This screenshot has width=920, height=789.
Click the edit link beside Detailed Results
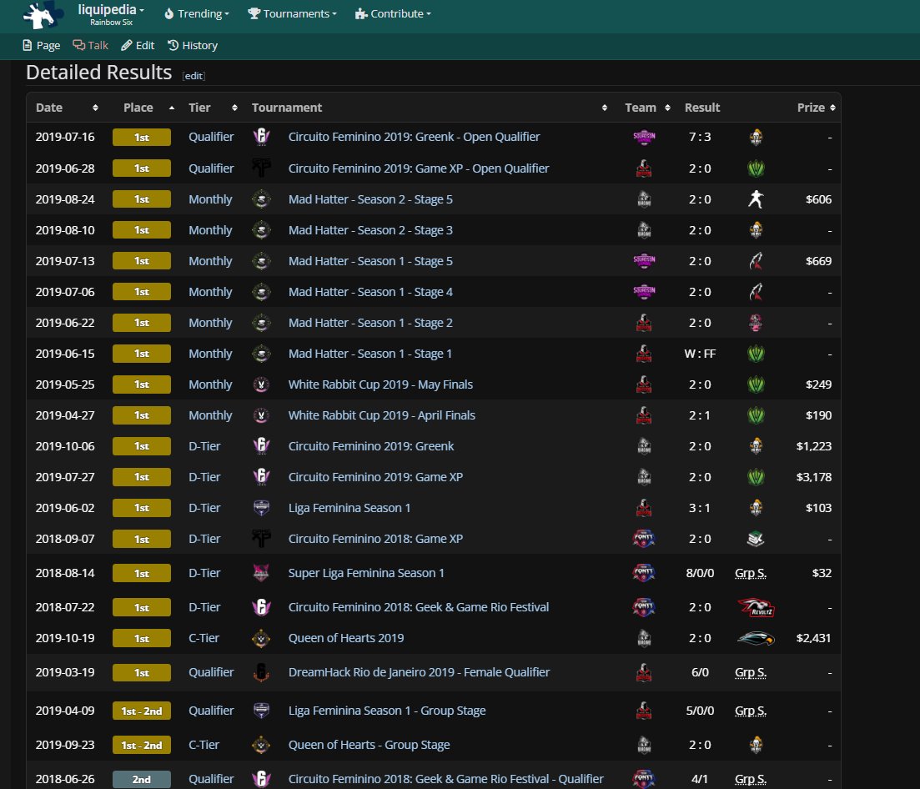click(x=194, y=76)
